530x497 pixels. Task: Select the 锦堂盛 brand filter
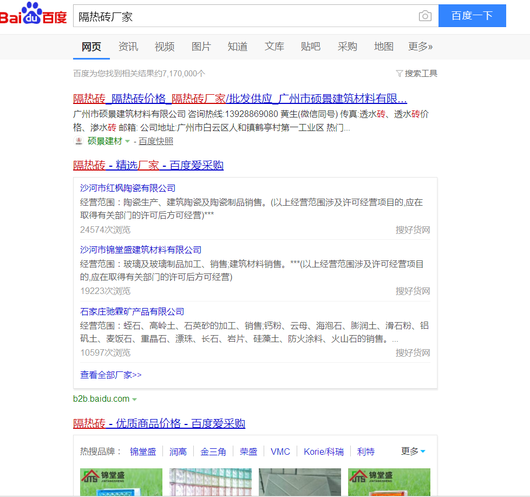[x=143, y=452]
